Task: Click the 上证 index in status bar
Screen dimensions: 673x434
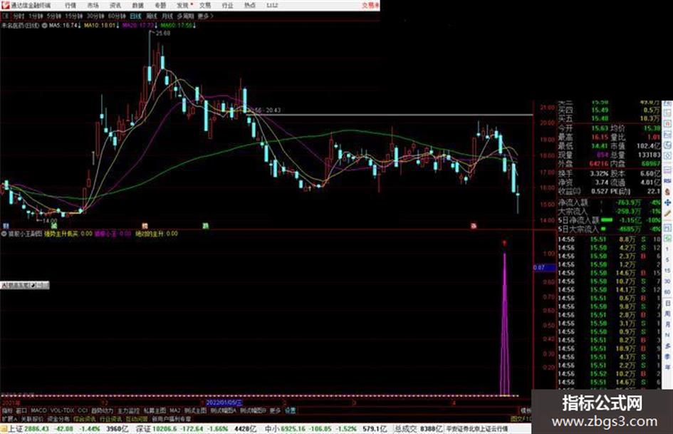Action: (16, 429)
